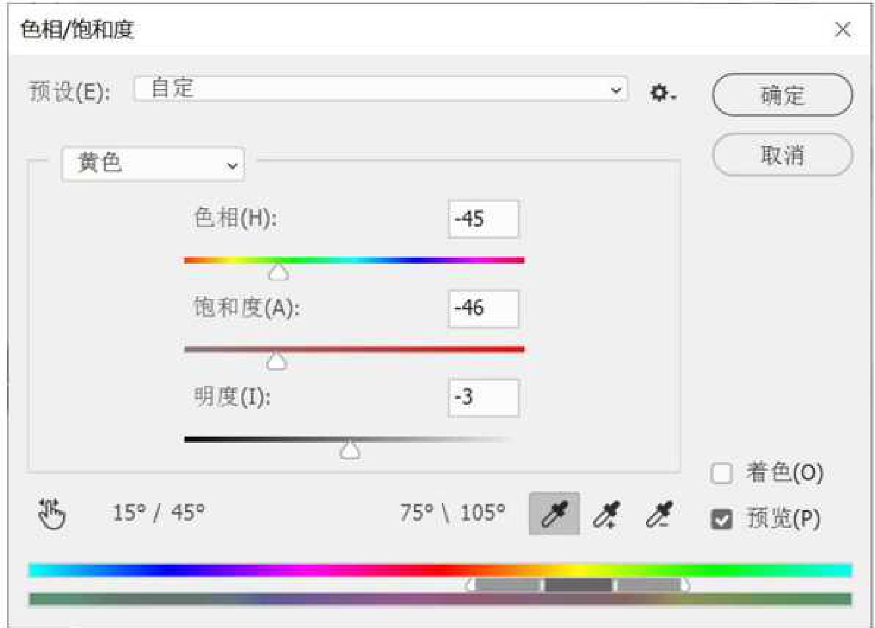This screenshot has width=875, height=628.
Task: Select the subtract-from-sample eyedropper
Action: click(659, 513)
